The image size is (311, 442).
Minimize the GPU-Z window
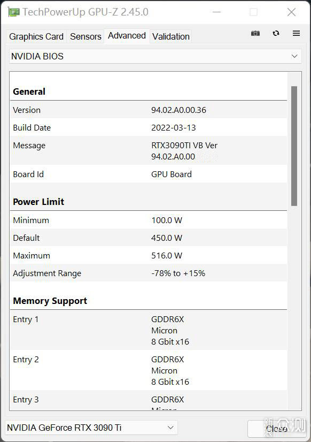(x=216, y=12)
